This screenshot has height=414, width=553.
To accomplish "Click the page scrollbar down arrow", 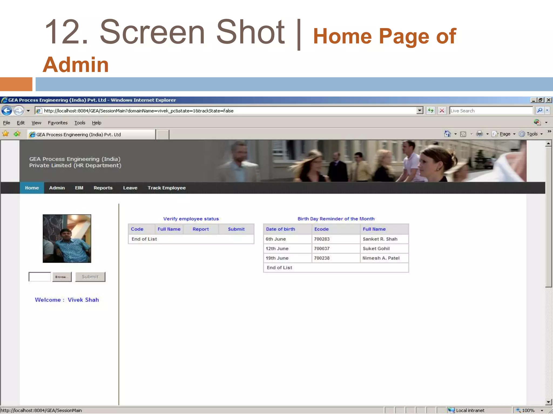I will click(x=548, y=402).
